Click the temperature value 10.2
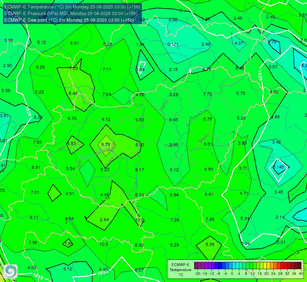Screen dimensions: 307x282 (x=140, y=220)
